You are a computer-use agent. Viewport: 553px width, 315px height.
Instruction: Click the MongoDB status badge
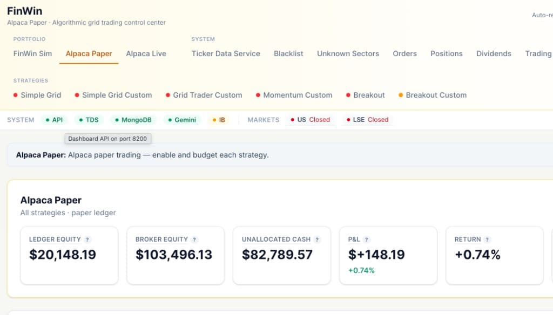pos(133,120)
